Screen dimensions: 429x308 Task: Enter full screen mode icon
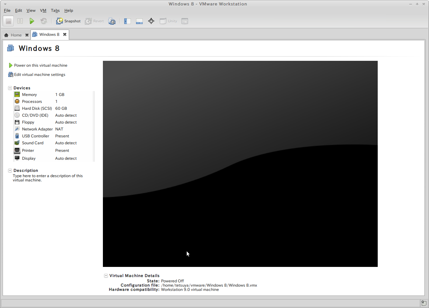tap(151, 21)
